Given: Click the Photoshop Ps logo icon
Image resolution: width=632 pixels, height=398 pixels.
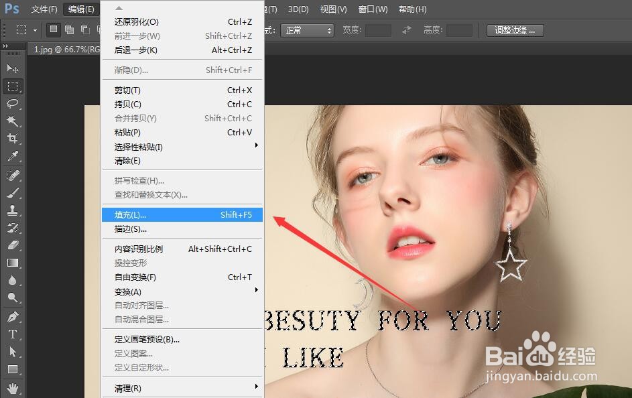Looking at the screenshot, I should [x=11, y=9].
